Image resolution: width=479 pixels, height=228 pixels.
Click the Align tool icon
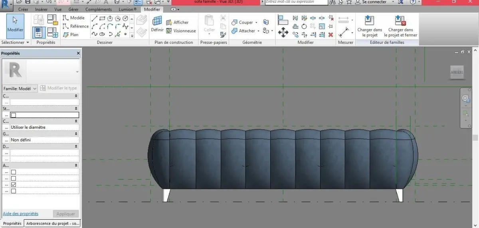283,20
